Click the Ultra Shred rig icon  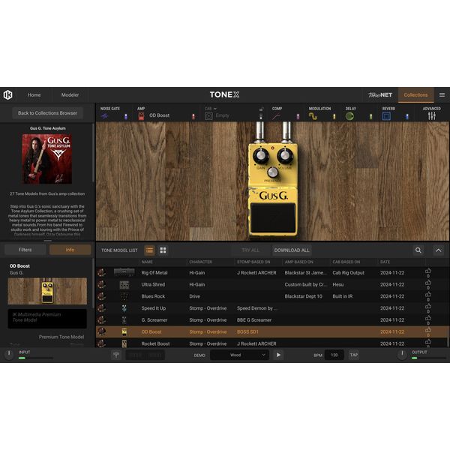click(x=124, y=285)
